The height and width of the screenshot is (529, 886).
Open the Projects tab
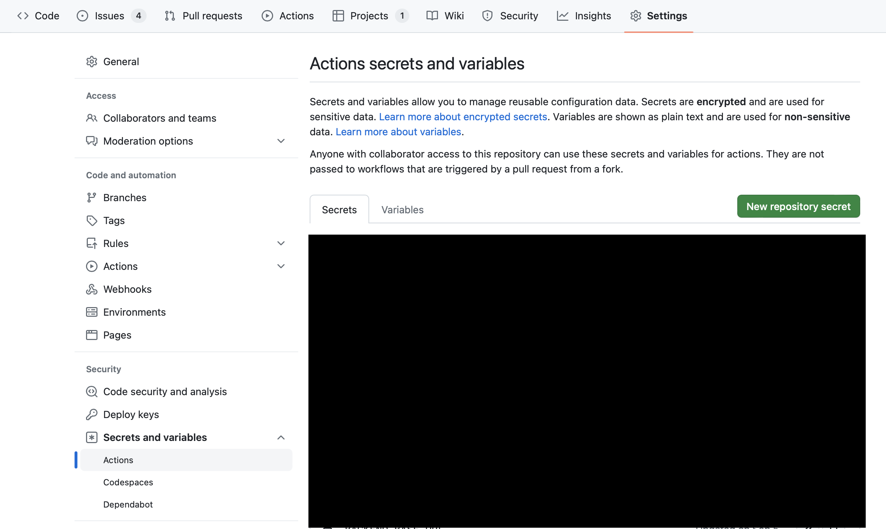pos(371,16)
